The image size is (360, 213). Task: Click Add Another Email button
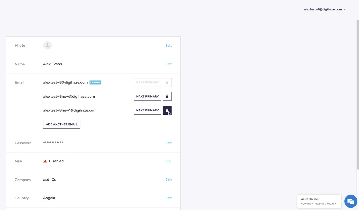point(62,124)
